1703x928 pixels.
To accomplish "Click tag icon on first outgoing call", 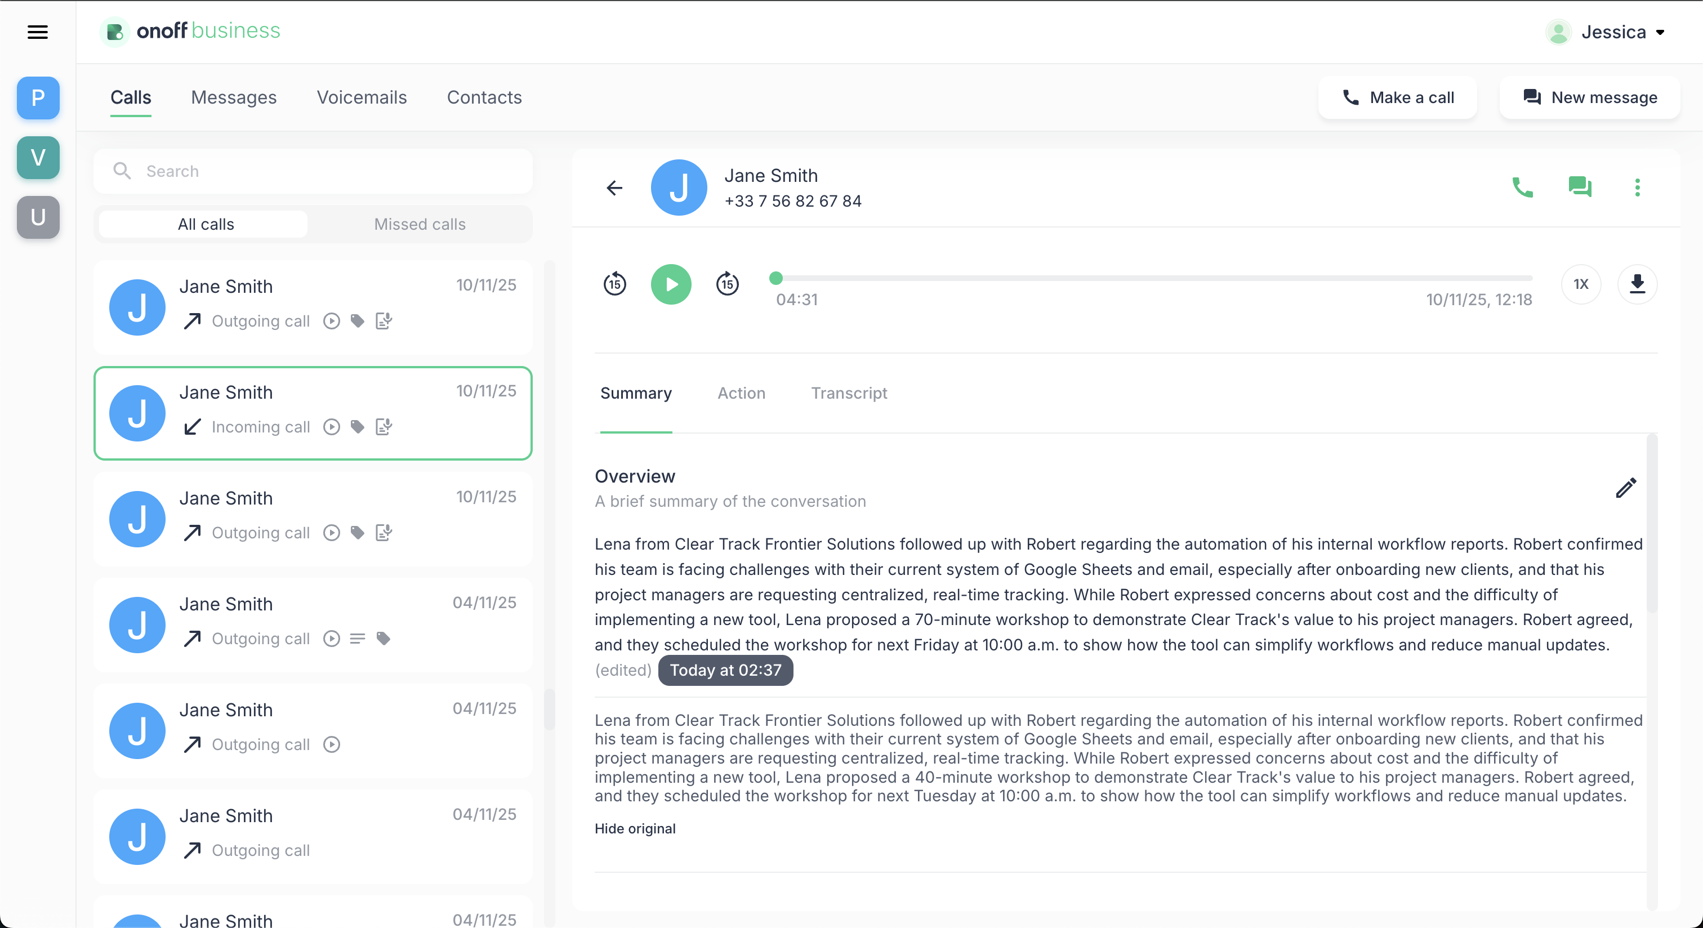I will [358, 321].
